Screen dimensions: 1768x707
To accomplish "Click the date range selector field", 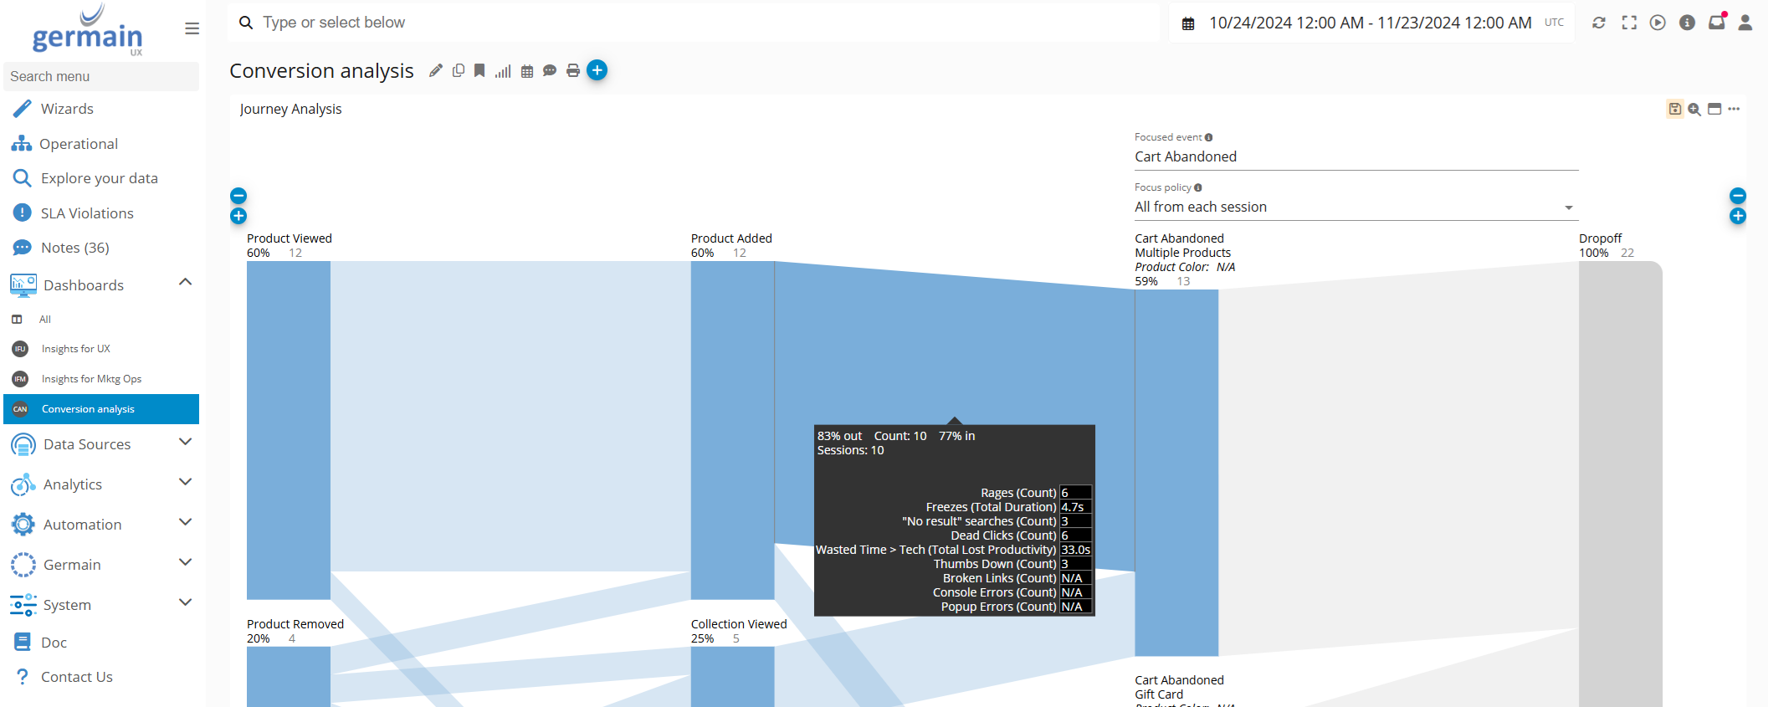I will 1370,23.
